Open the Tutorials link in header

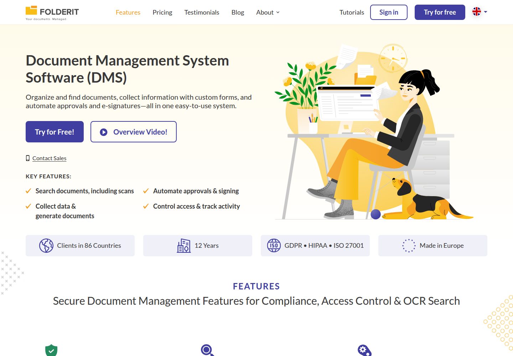coord(352,12)
